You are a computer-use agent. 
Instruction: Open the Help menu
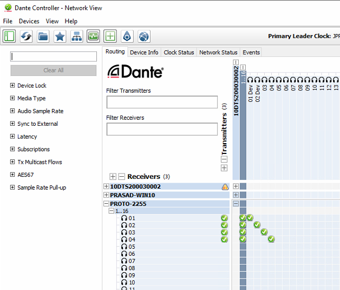(x=71, y=21)
